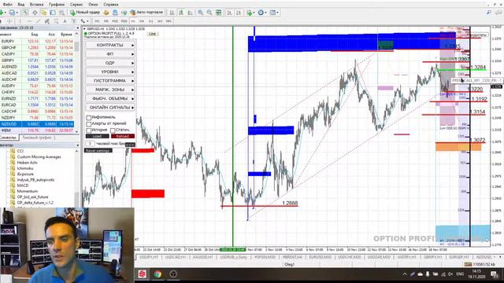Image resolution: width=504 pixels, height=283 pixels.
Task: Toggle the История checkbox
Action: pyautogui.click(x=89, y=130)
